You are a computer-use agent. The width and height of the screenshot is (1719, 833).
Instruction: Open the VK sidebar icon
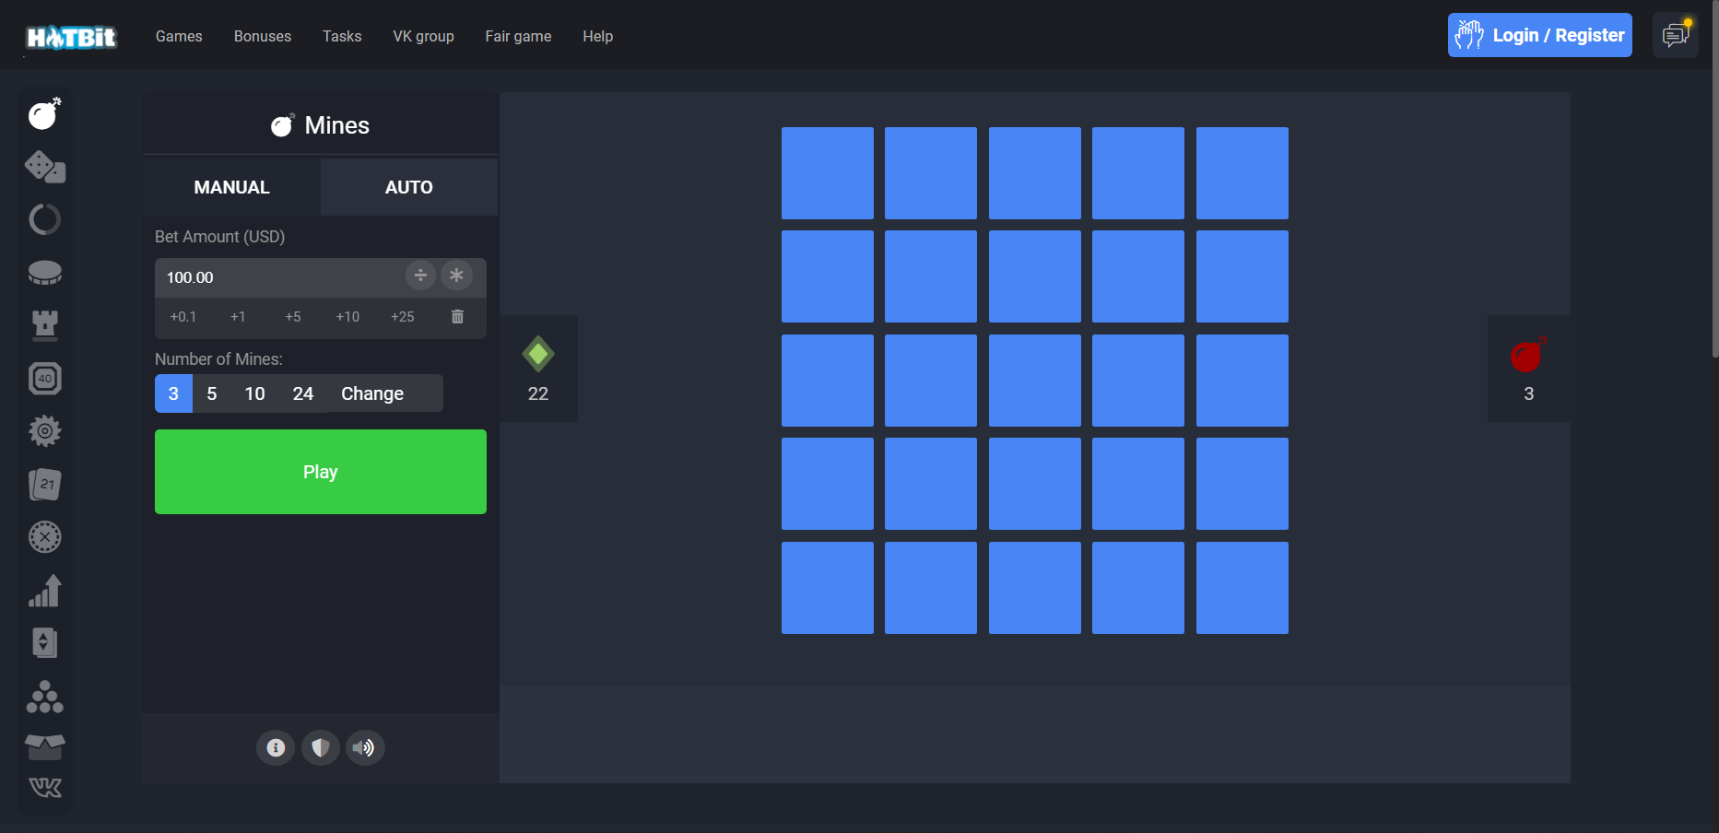44,787
